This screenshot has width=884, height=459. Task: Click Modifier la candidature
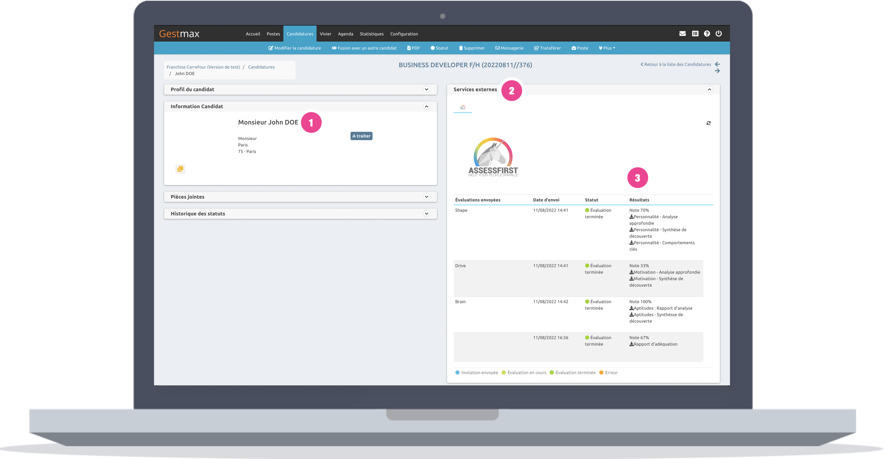tap(295, 48)
